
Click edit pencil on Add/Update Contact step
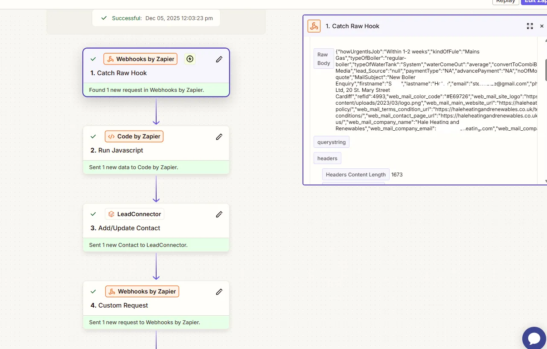(219, 214)
